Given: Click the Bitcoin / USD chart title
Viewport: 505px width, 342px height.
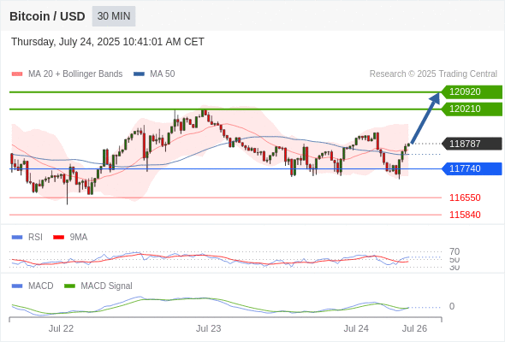Looking at the screenshot, I should tap(47, 16).
